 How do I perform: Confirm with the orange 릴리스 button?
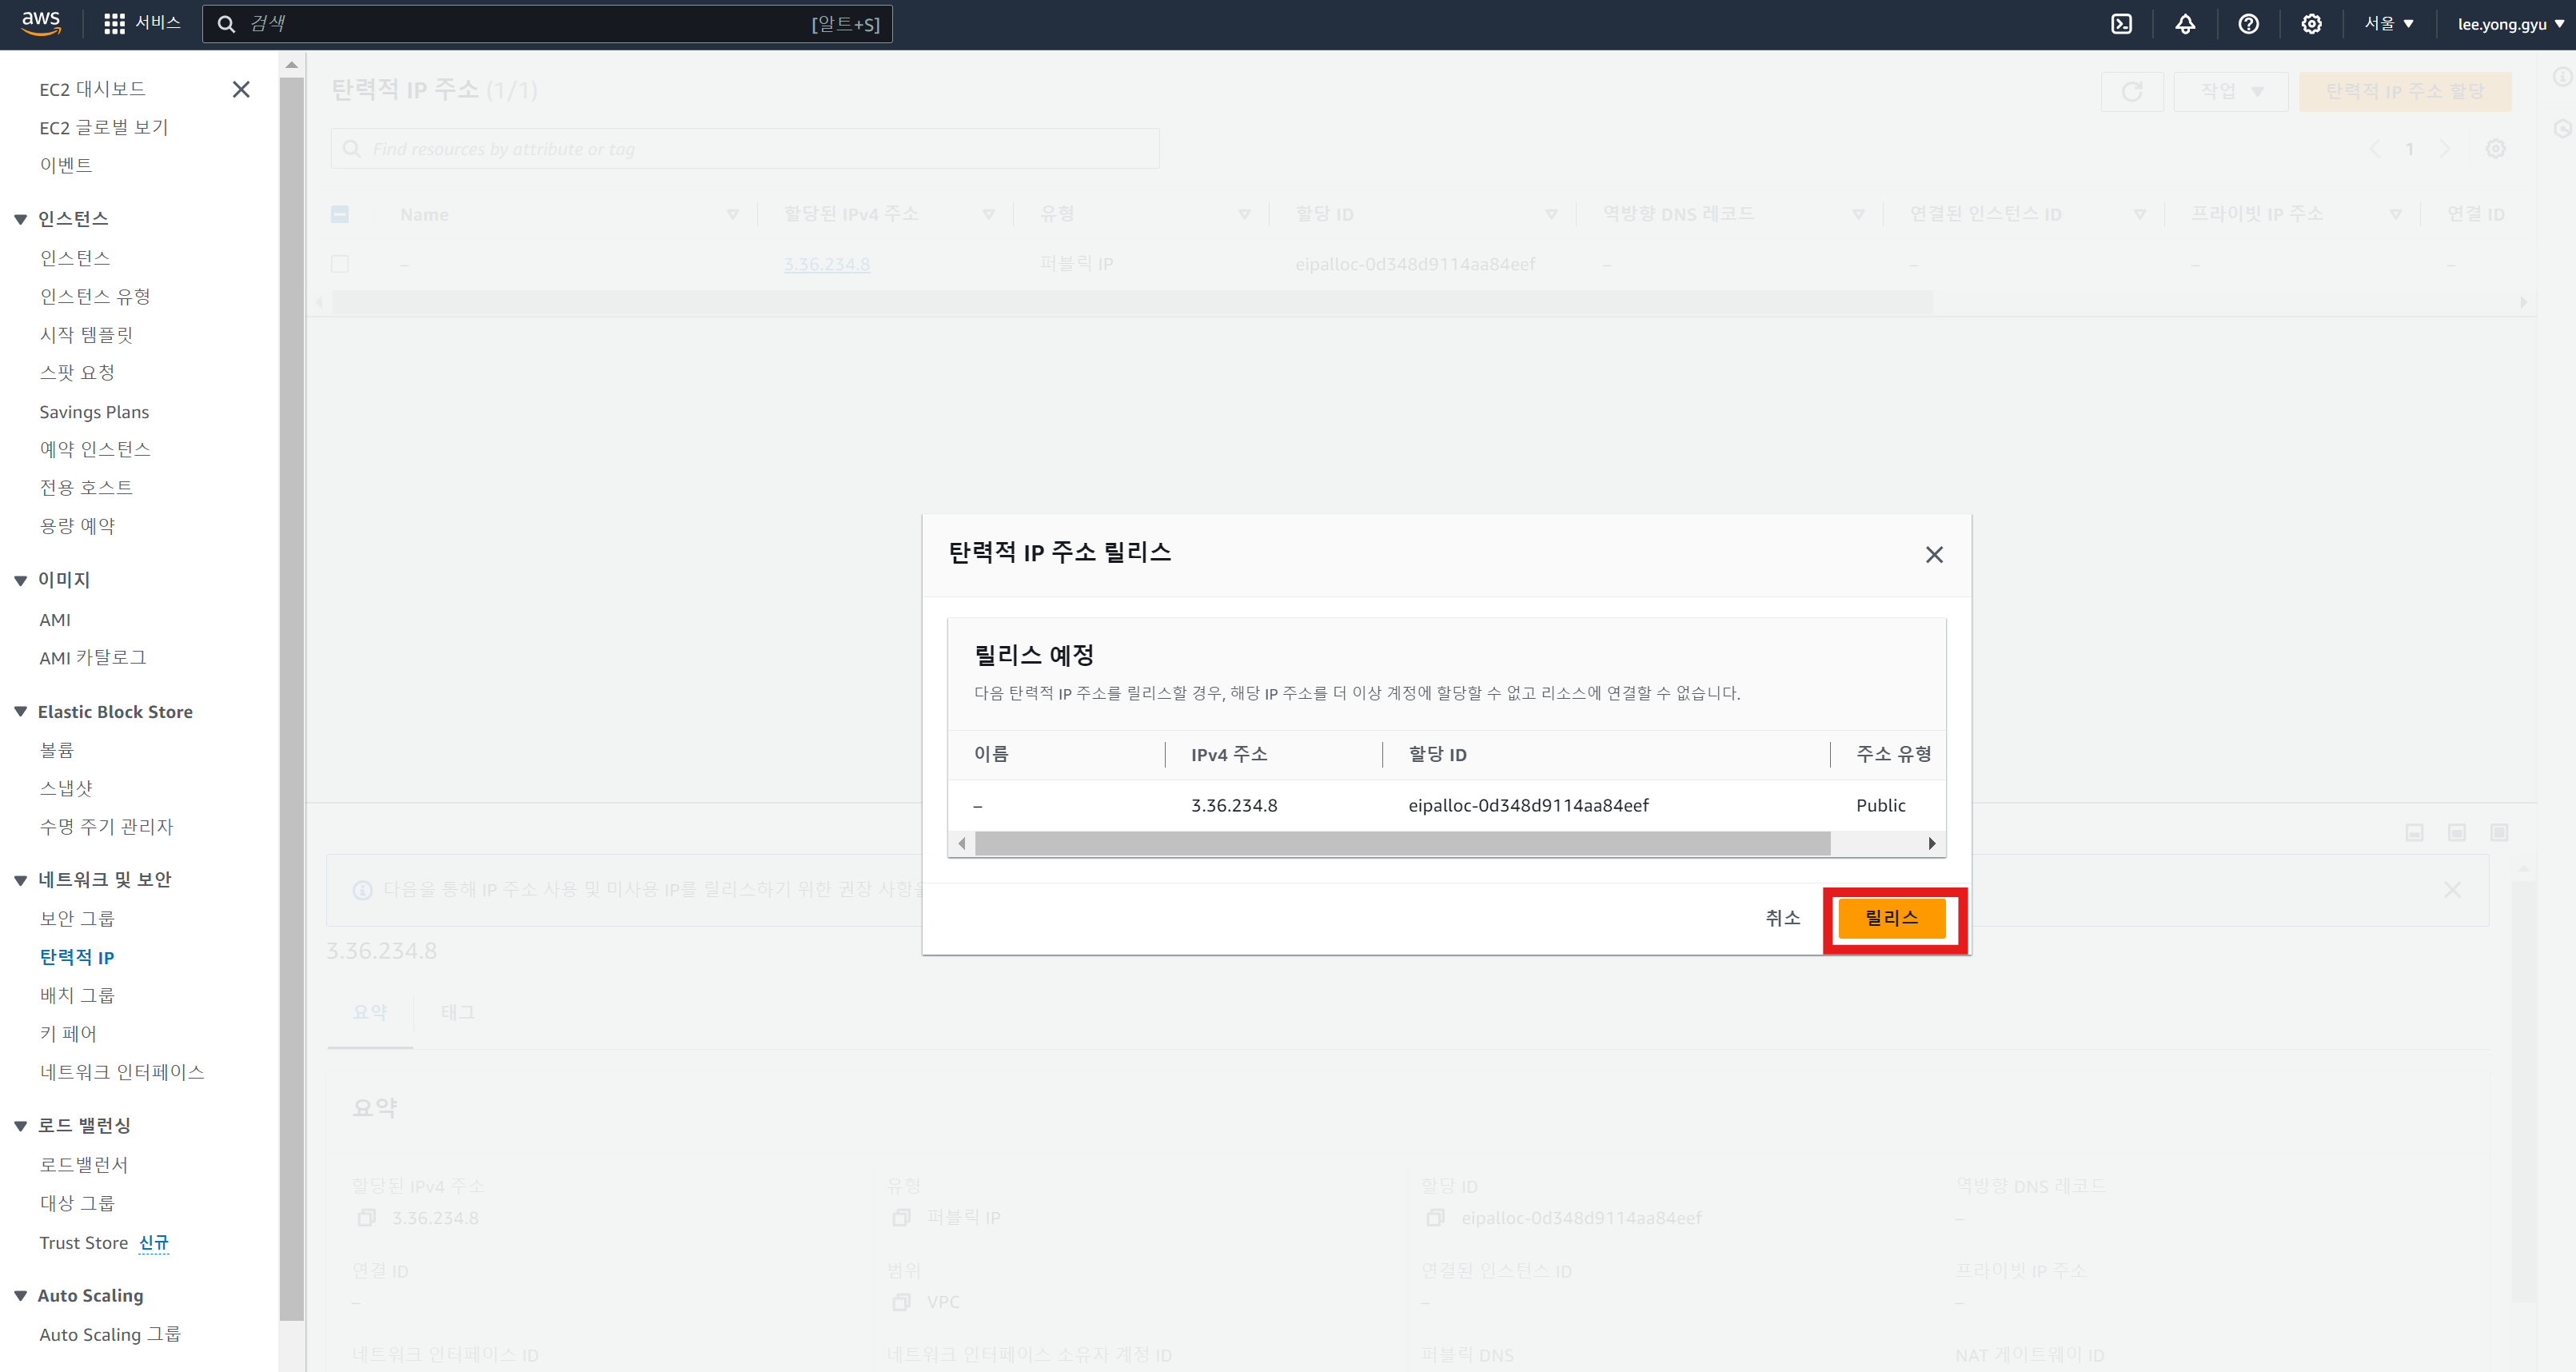tap(1891, 918)
